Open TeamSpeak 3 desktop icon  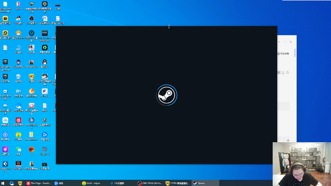[x=31, y=123]
